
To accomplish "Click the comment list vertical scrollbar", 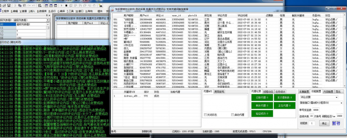I will click(x=344, y=51).
